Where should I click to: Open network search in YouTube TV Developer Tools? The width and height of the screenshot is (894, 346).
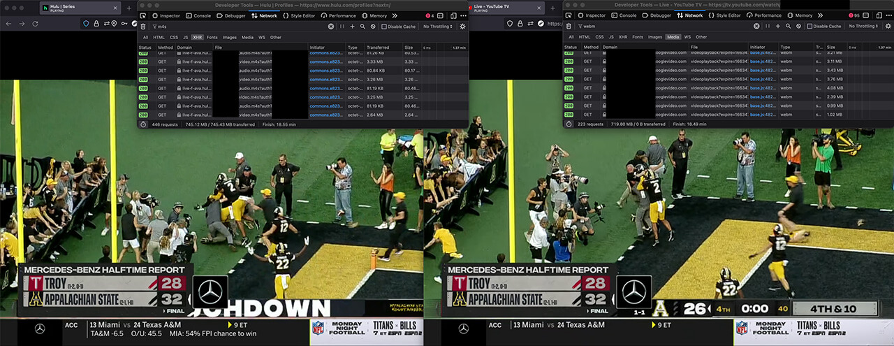(788, 27)
